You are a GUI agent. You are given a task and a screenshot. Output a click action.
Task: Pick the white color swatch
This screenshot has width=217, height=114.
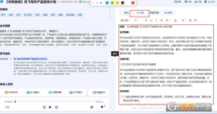coord(128,3)
